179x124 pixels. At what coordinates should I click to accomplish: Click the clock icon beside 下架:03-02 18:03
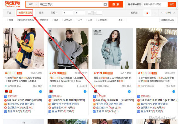[139, 100]
